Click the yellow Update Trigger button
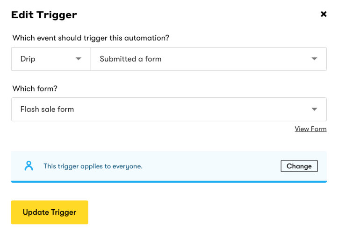 [x=50, y=212]
